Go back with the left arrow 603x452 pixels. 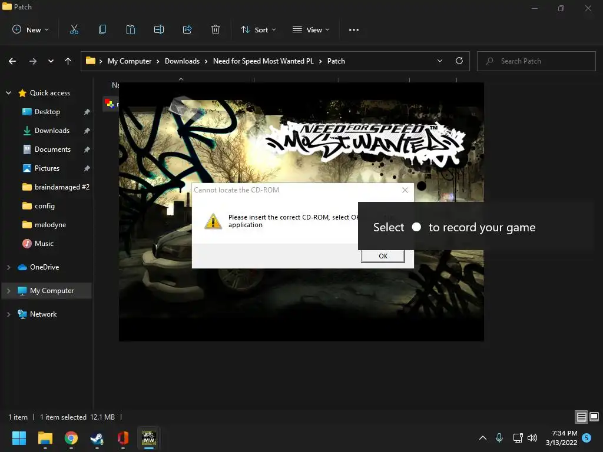click(x=12, y=61)
